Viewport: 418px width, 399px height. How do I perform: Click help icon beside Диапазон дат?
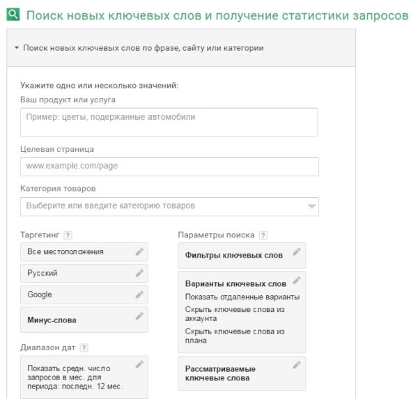click(x=84, y=347)
